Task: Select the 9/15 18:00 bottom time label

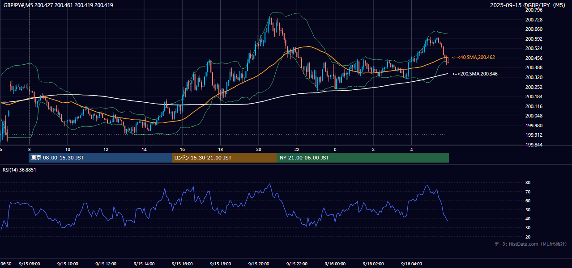Action: 221,264
